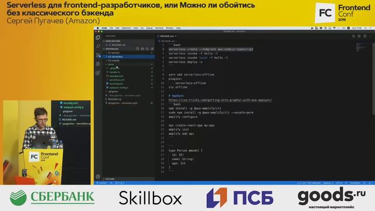Open the Explorer view in activity bar

(98, 38)
